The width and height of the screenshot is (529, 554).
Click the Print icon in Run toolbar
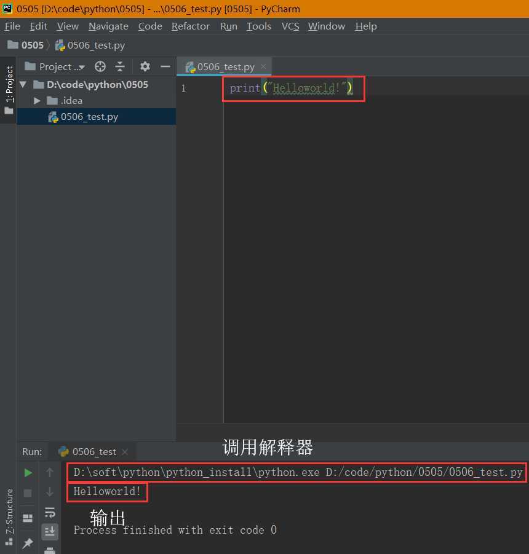click(x=49, y=550)
